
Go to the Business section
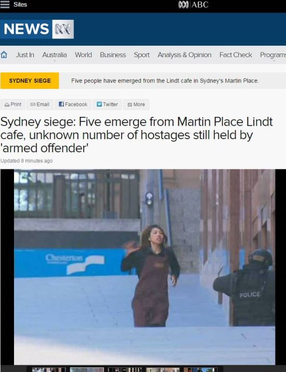pyautogui.click(x=113, y=55)
